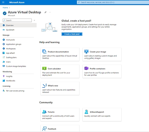This screenshot has height=132, width=149.
Task: Click the Quickstart menu icon
Action: 4,30
